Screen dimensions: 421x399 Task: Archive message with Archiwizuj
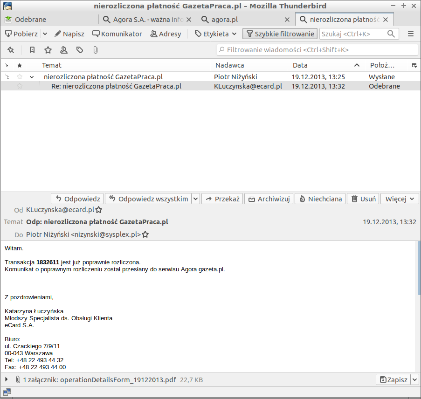point(269,199)
